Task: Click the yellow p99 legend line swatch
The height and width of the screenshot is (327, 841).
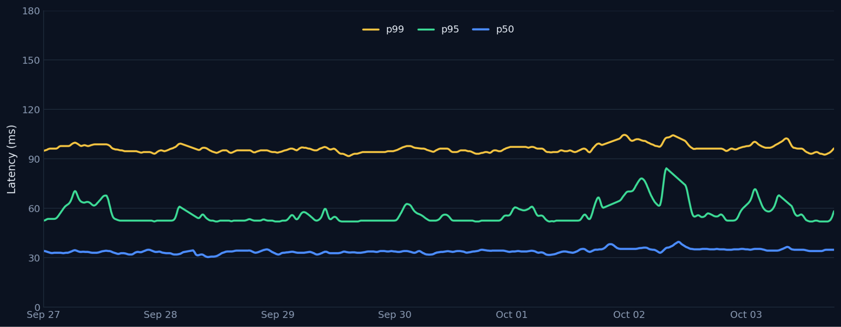Action: 371,30
